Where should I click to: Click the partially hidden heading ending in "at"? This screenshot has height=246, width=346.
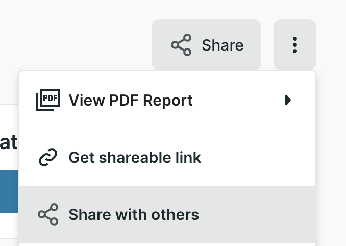8,142
